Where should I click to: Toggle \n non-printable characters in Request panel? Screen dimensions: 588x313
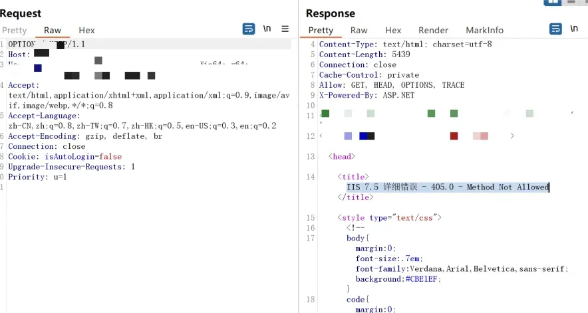(267, 29)
